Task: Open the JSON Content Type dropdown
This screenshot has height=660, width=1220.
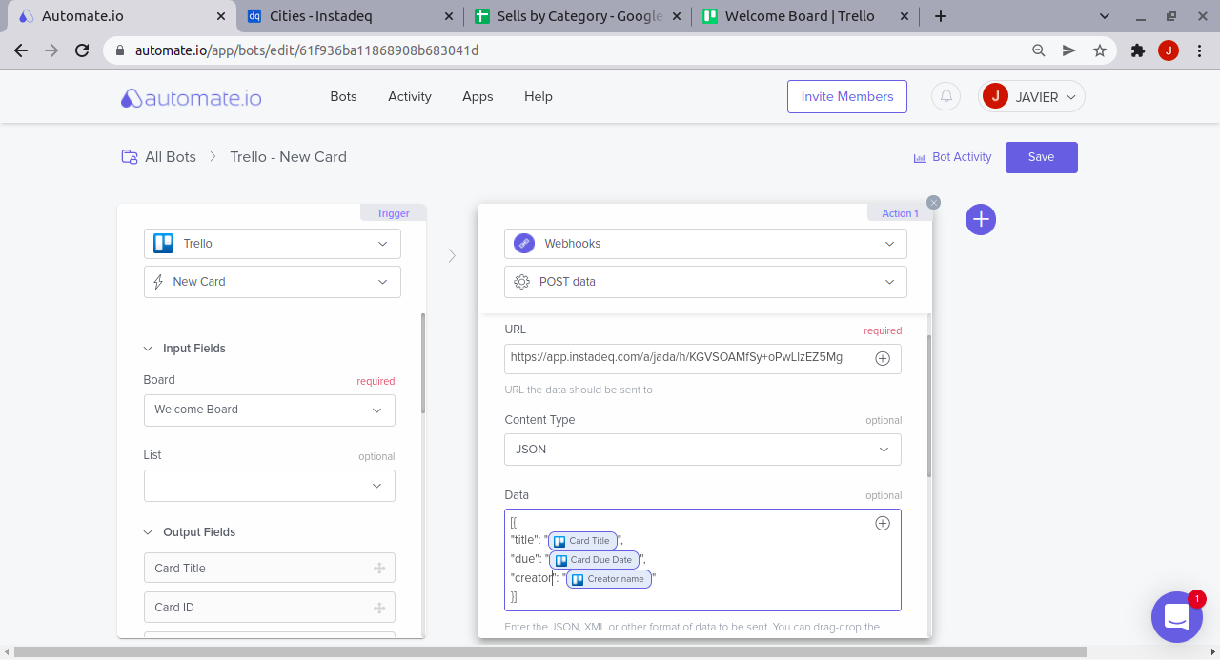Action: pyautogui.click(x=702, y=450)
